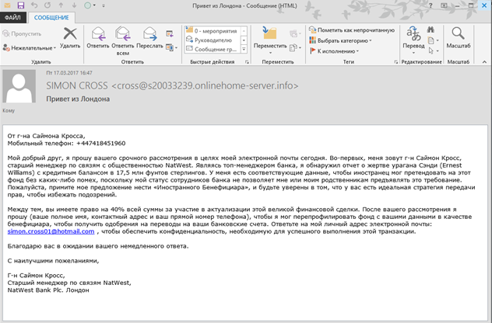492x323 pixels.
Task: Open К исполнению flag dropdown
Action: pos(334,50)
